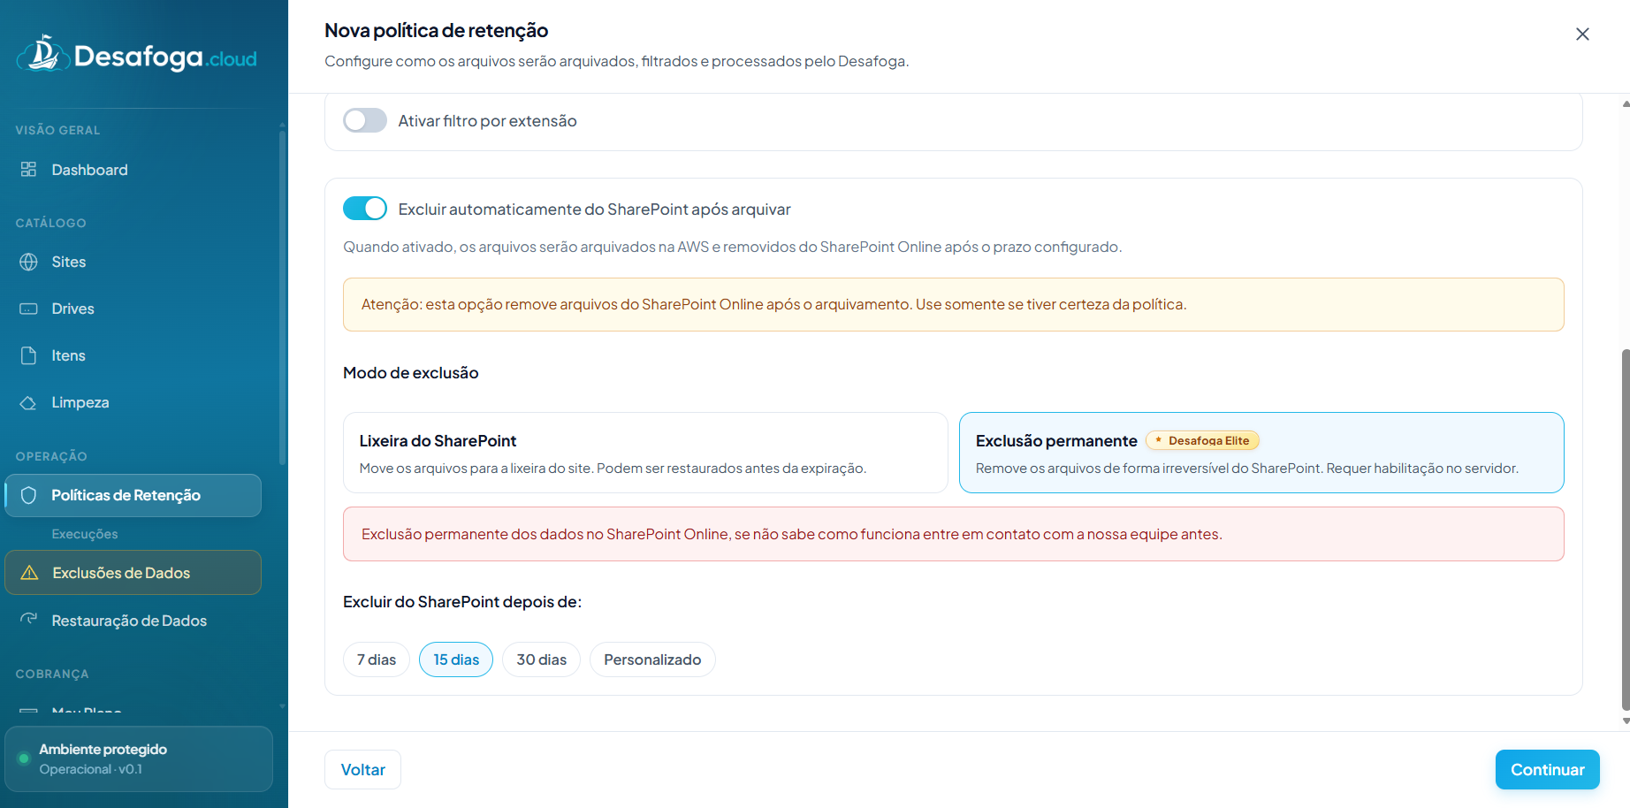Turn off automatic SharePoint deletion switch

365,209
